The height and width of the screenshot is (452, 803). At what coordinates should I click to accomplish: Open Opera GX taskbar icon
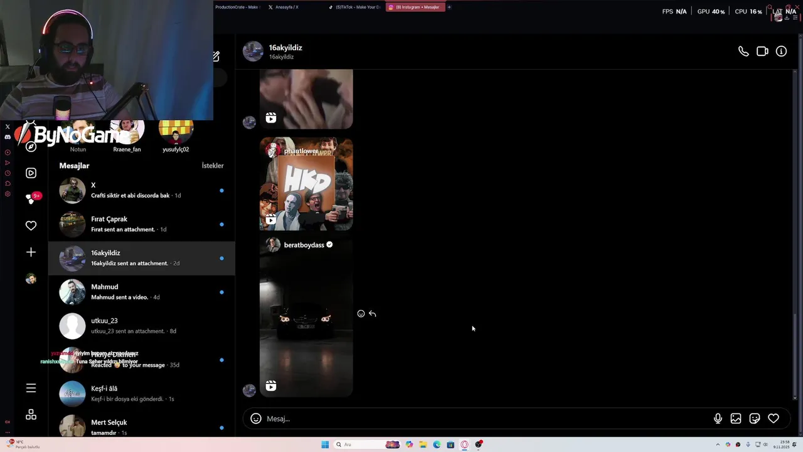coord(464,444)
